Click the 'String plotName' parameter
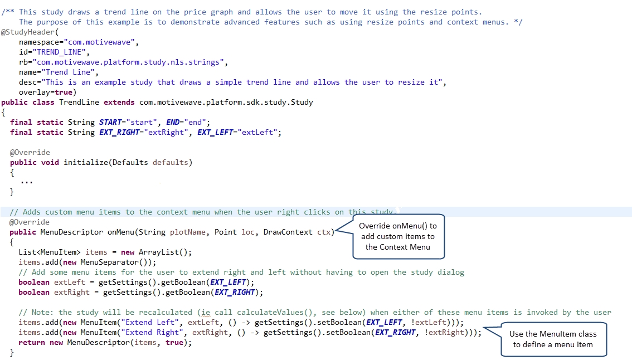Viewport: 632px width, 360px height. [x=172, y=232]
